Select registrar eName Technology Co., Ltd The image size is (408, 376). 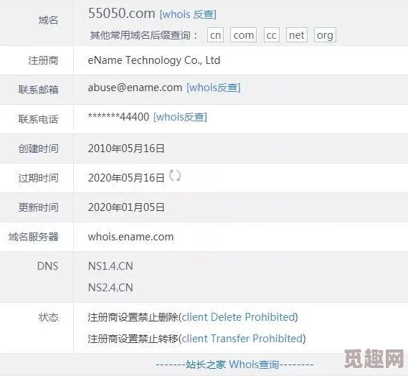pos(154,60)
